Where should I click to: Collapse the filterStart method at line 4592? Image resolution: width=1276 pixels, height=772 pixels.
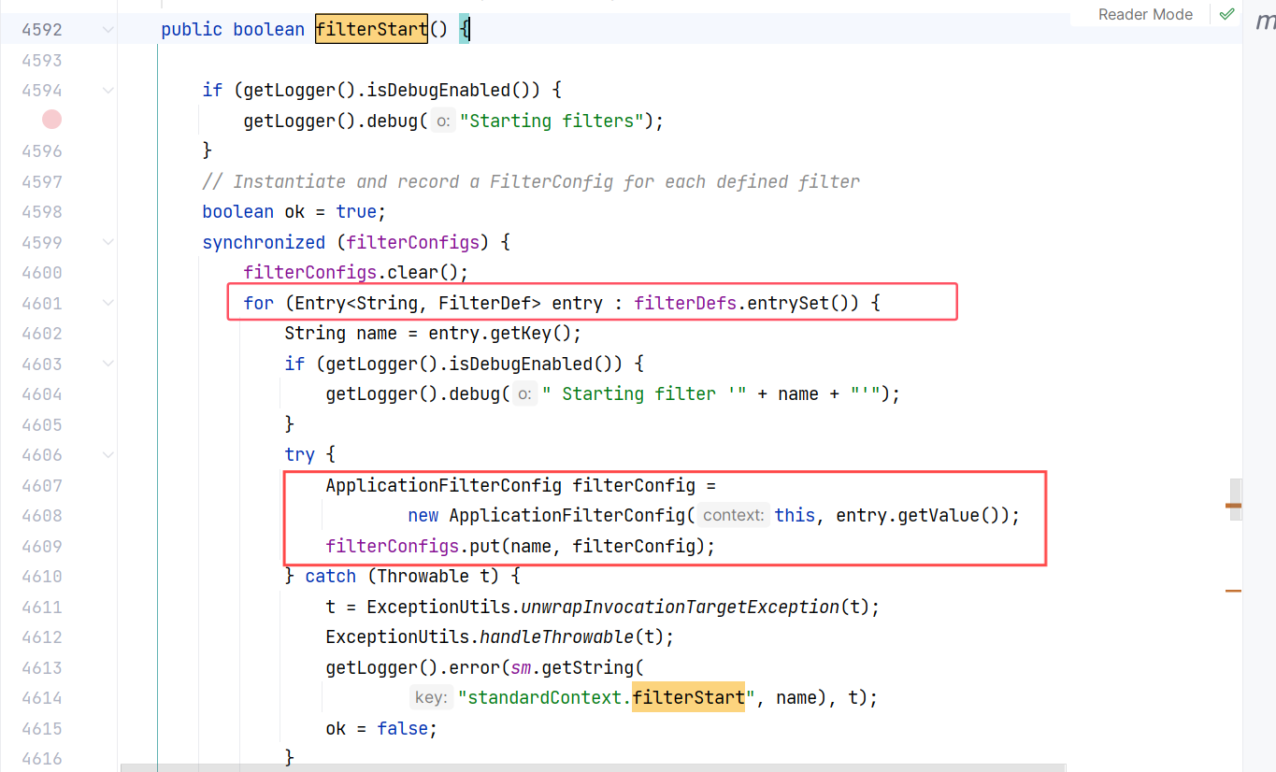108,30
